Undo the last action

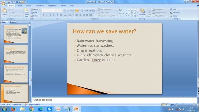point(12,2)
